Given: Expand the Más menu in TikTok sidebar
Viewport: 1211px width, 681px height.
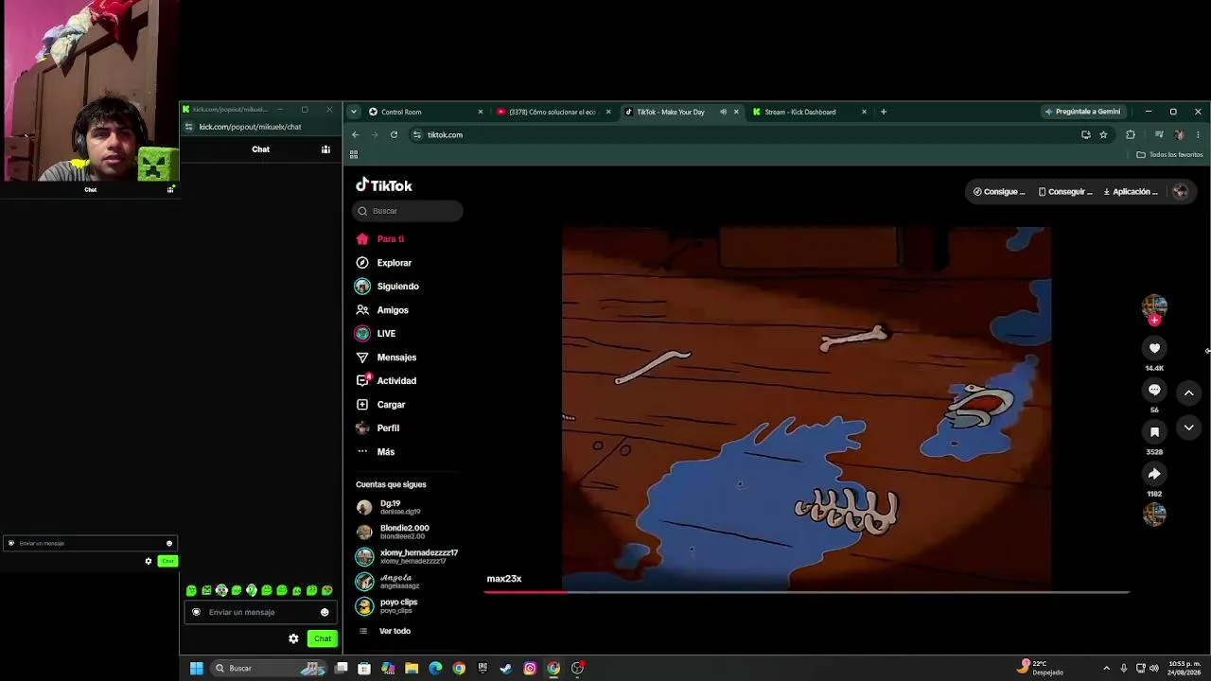Looking at the screenshot, I should pyautogui.click(x=376, y=451).
